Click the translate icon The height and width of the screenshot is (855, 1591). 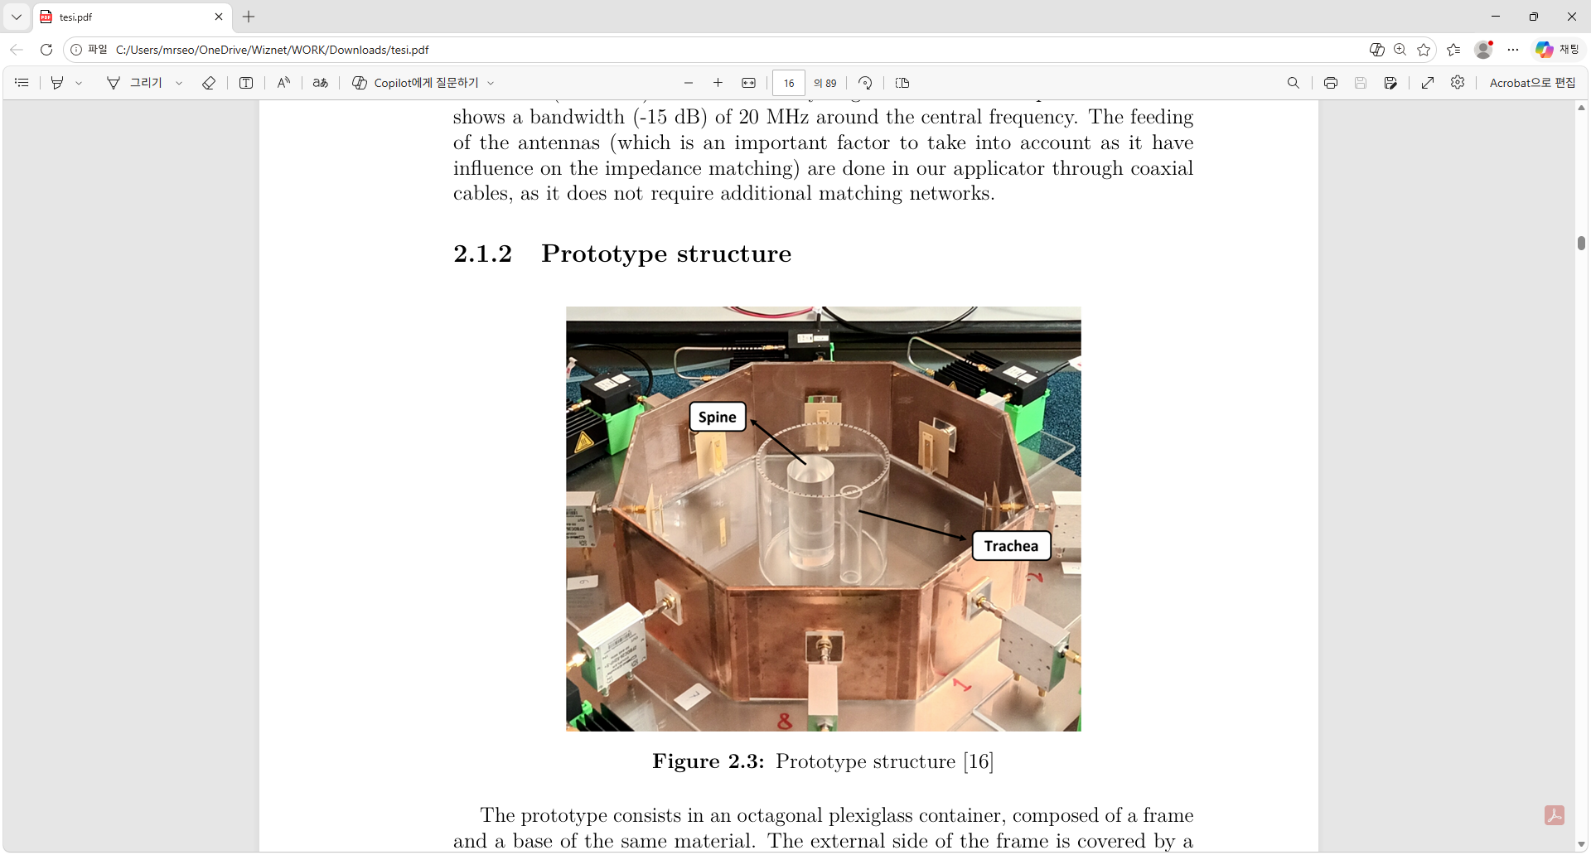pos(320,83)
